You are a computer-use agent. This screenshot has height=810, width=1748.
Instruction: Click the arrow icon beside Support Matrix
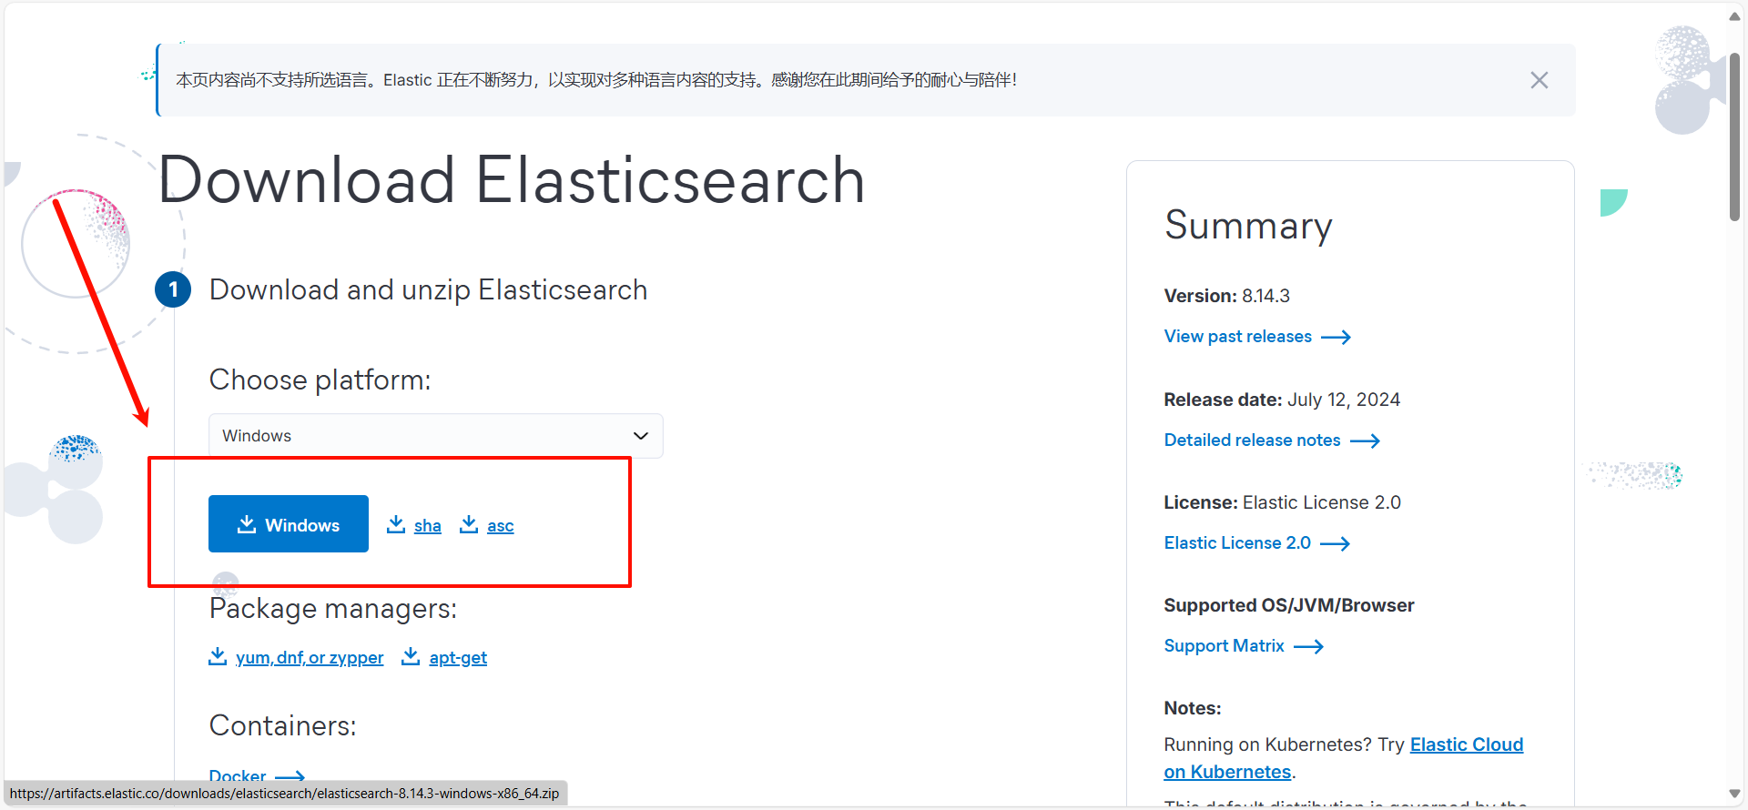[1308, 646]
